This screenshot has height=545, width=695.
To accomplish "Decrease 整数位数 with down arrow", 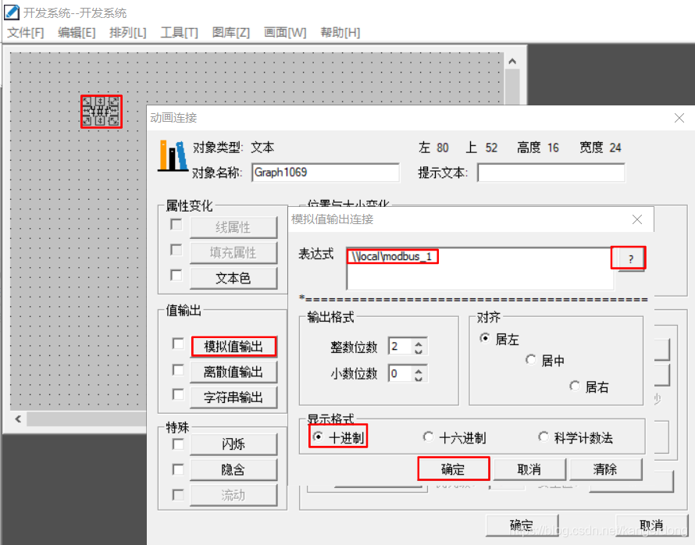I will [x=419, y=351].
